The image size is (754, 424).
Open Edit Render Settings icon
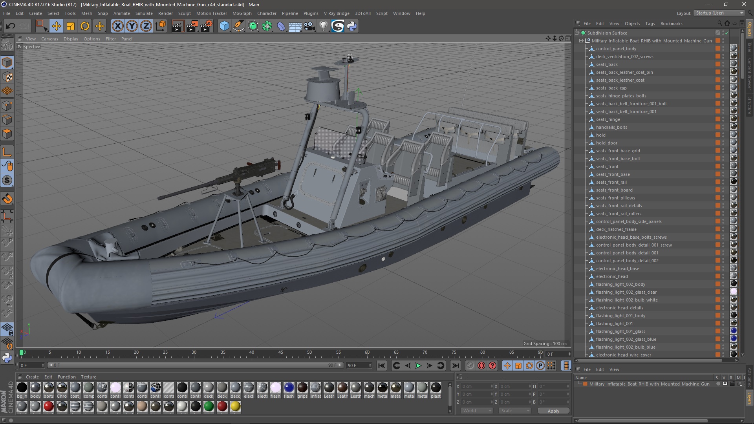pyautogui.click(x=207, y=26)
